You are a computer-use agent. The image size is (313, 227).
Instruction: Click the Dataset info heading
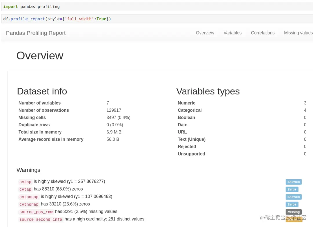[42, 91]
